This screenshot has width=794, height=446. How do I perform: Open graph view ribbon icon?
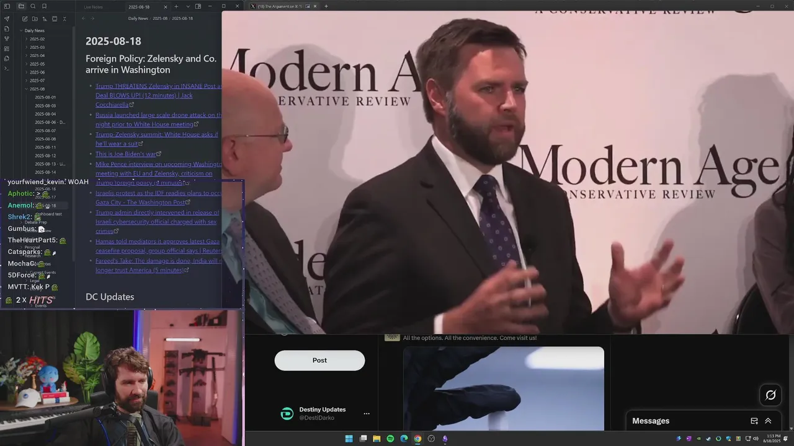tap(7, 38)
